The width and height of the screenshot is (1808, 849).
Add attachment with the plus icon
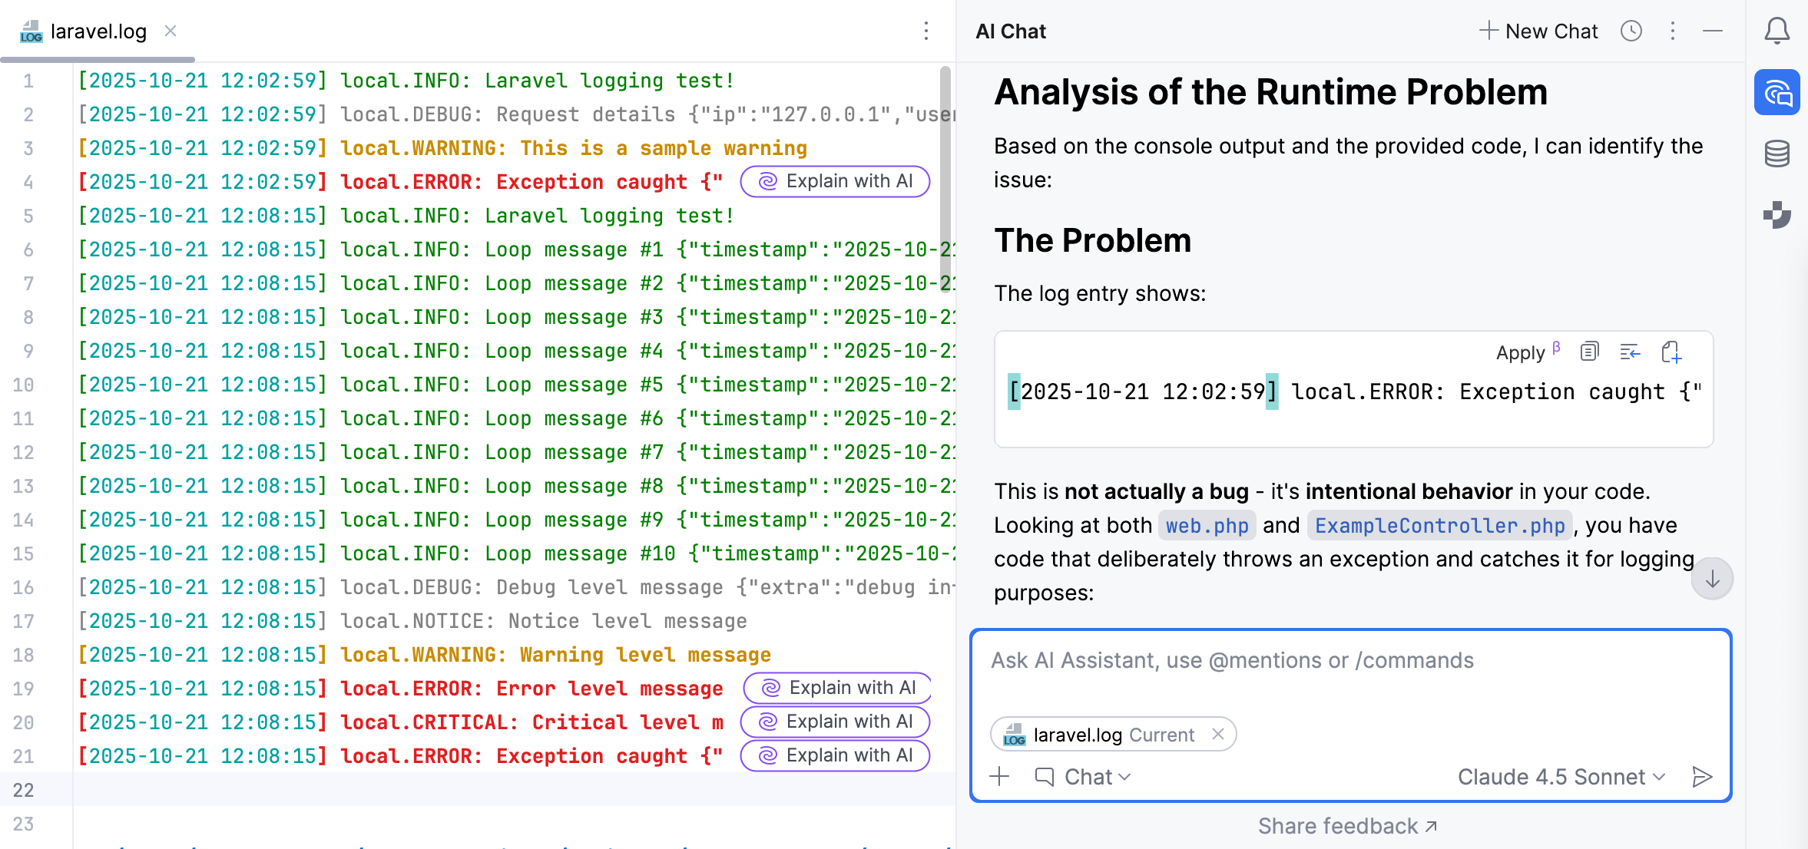[x=999, y=777]
